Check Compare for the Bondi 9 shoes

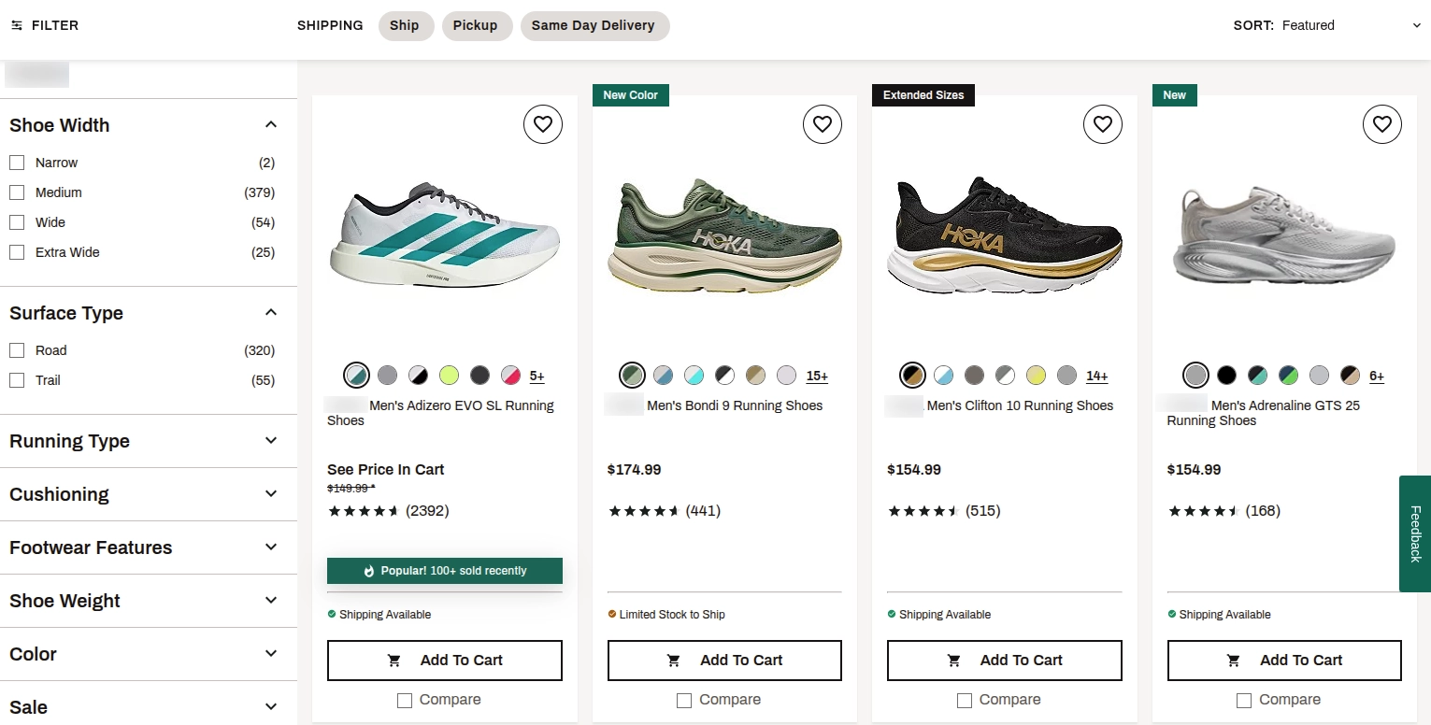point(684,700)
